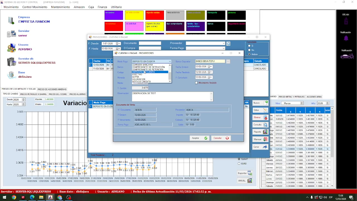Click the T. Cambio field showing 3.4270
This screenshot has height=201, width=357.
coord(140,88)
